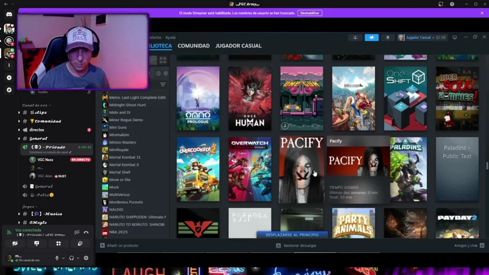This screenshot has height=275, width=489.
Task: Disable Streamer Mode via Deshabilitar button
Action: tap(309, 13)
